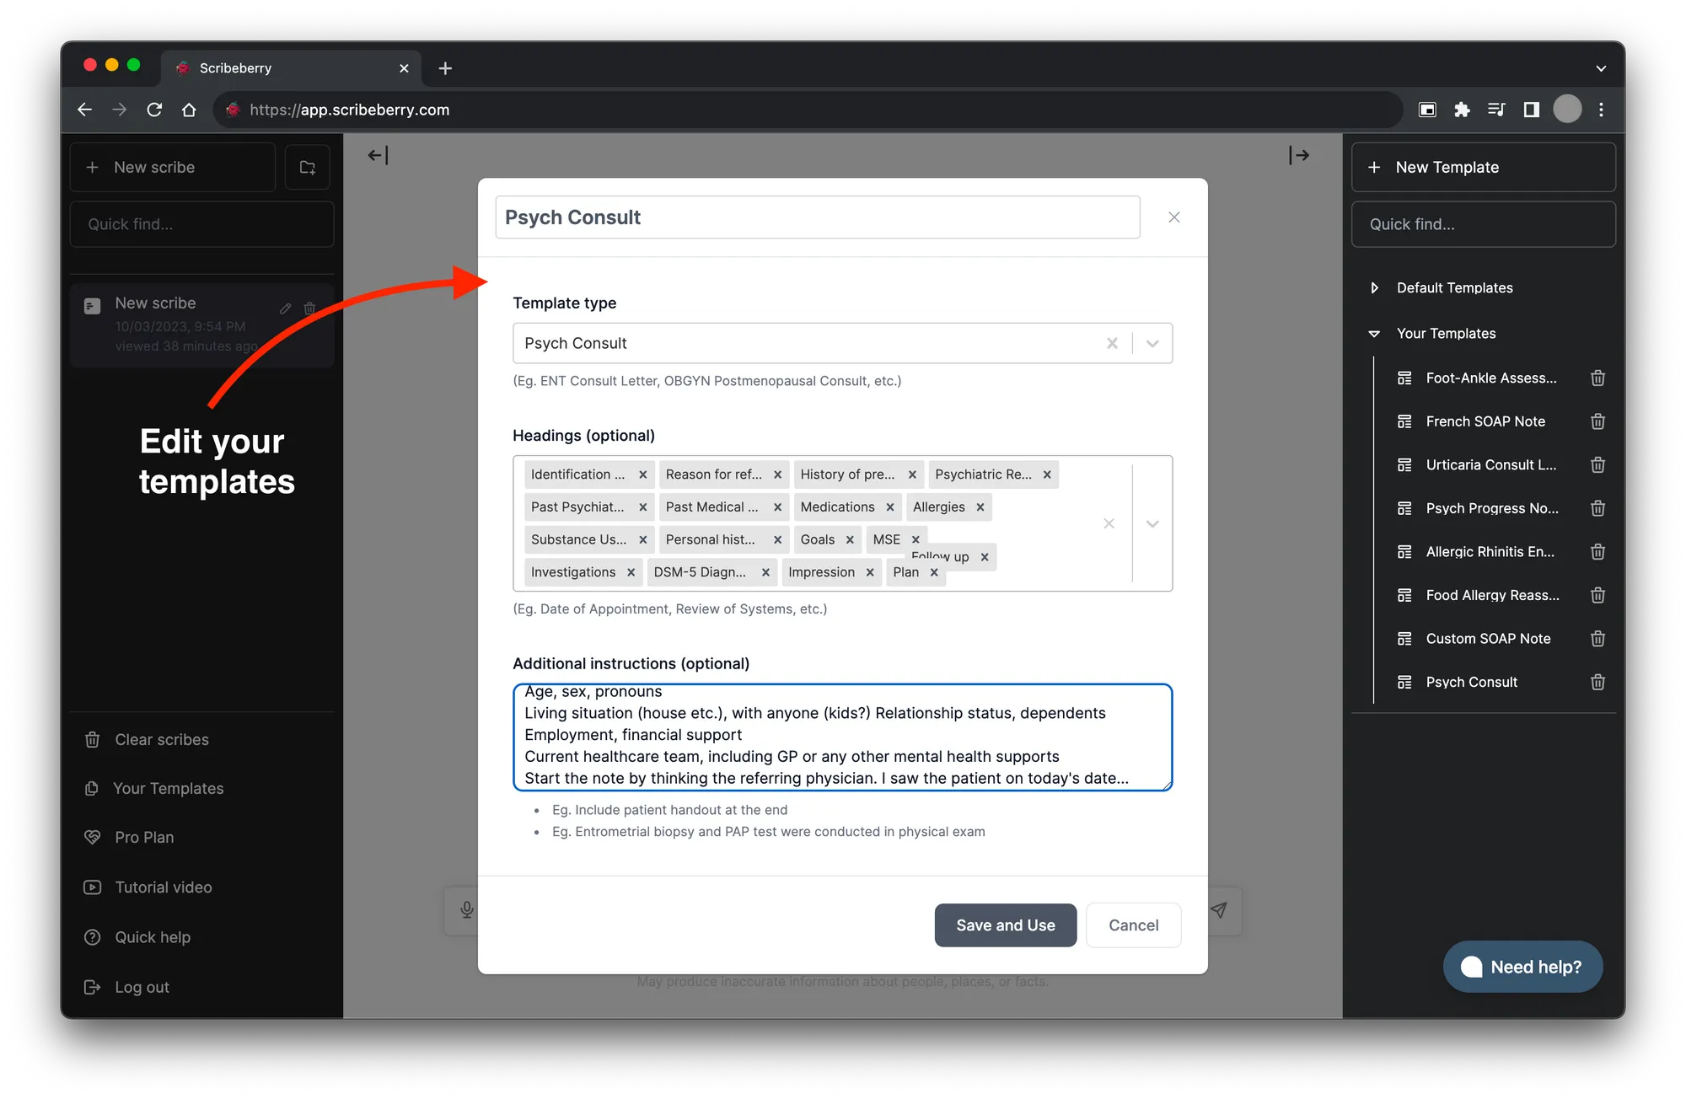
Task: Open the Need help? chat bubble
Action: 1522,967
